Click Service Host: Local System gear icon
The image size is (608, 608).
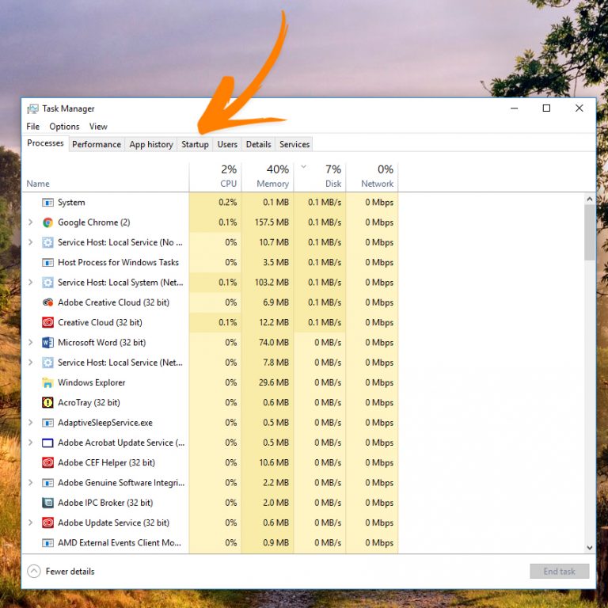pos(47,283)
